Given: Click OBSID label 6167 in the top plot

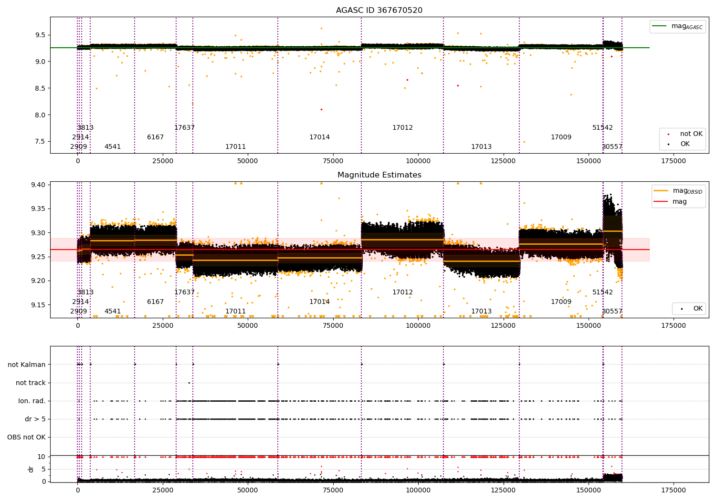Looking at the screenshot, I should click(156, 137).
